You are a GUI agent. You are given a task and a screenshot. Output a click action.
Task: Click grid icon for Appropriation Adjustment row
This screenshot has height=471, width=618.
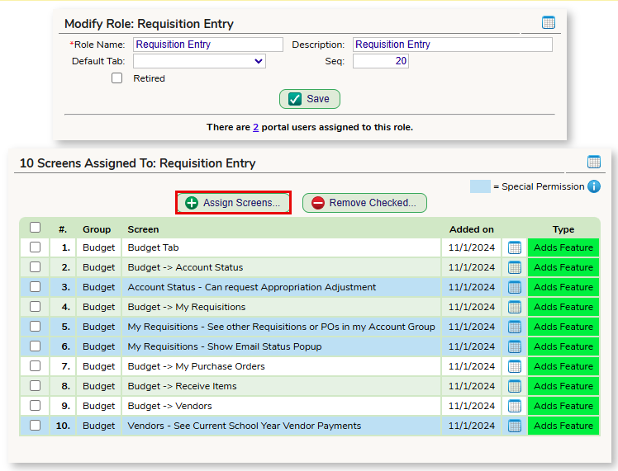pyautogui.click(x=515, y=287)
